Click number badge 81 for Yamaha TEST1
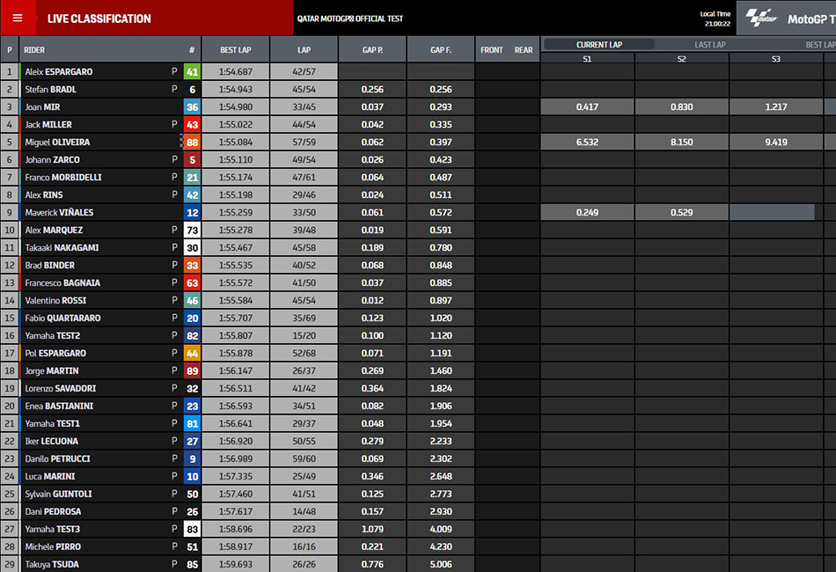The height and width of the screenshot is (572, 836). (x=192, y=423)
